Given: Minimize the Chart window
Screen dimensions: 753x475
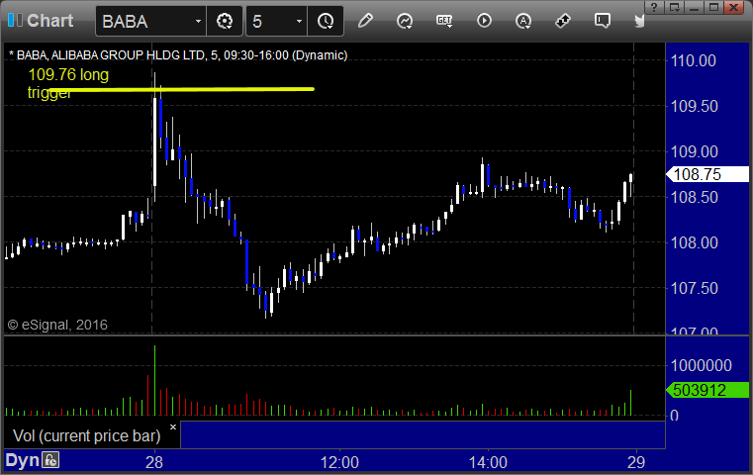Looking at the screenshot, I should pos(695,7).
